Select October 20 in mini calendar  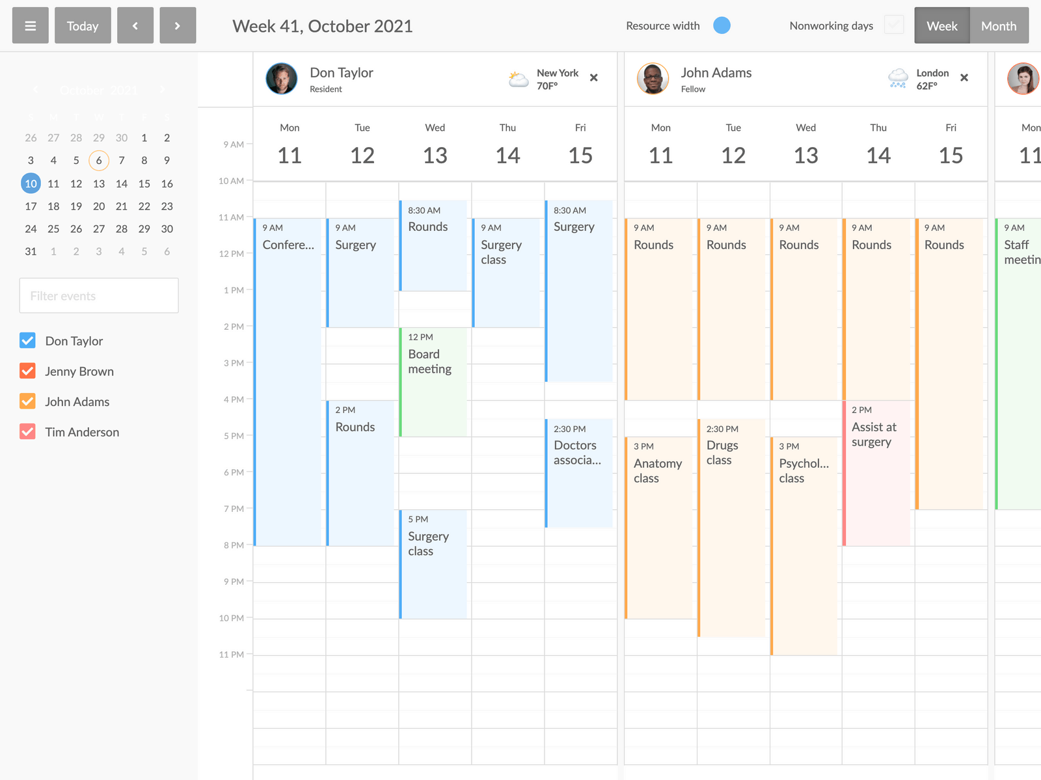(x=99, y=206)
